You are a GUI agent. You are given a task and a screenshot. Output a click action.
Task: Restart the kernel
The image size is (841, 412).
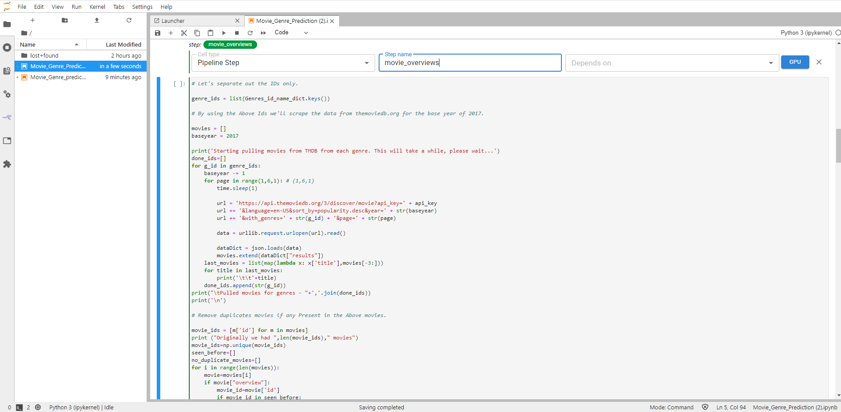250,33
